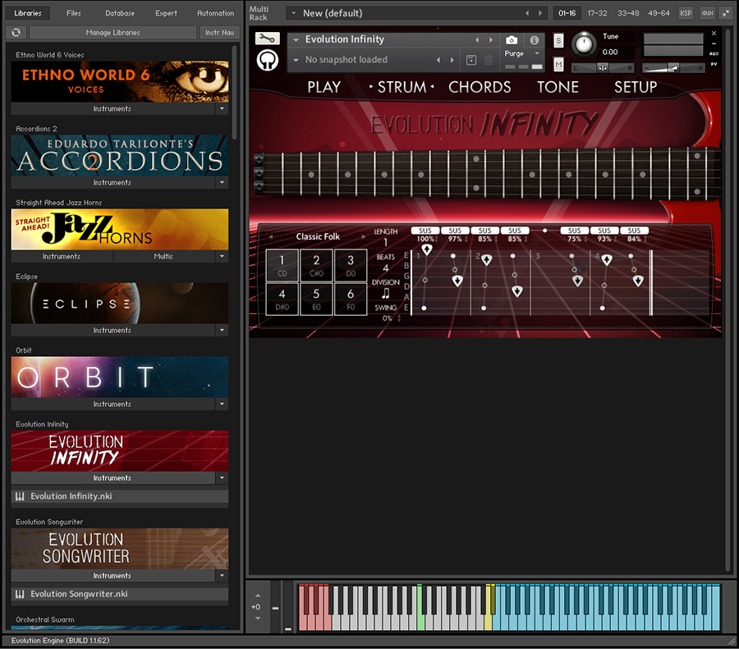Open the CHORDS page

pyautogui.click(x=480, y=87)
